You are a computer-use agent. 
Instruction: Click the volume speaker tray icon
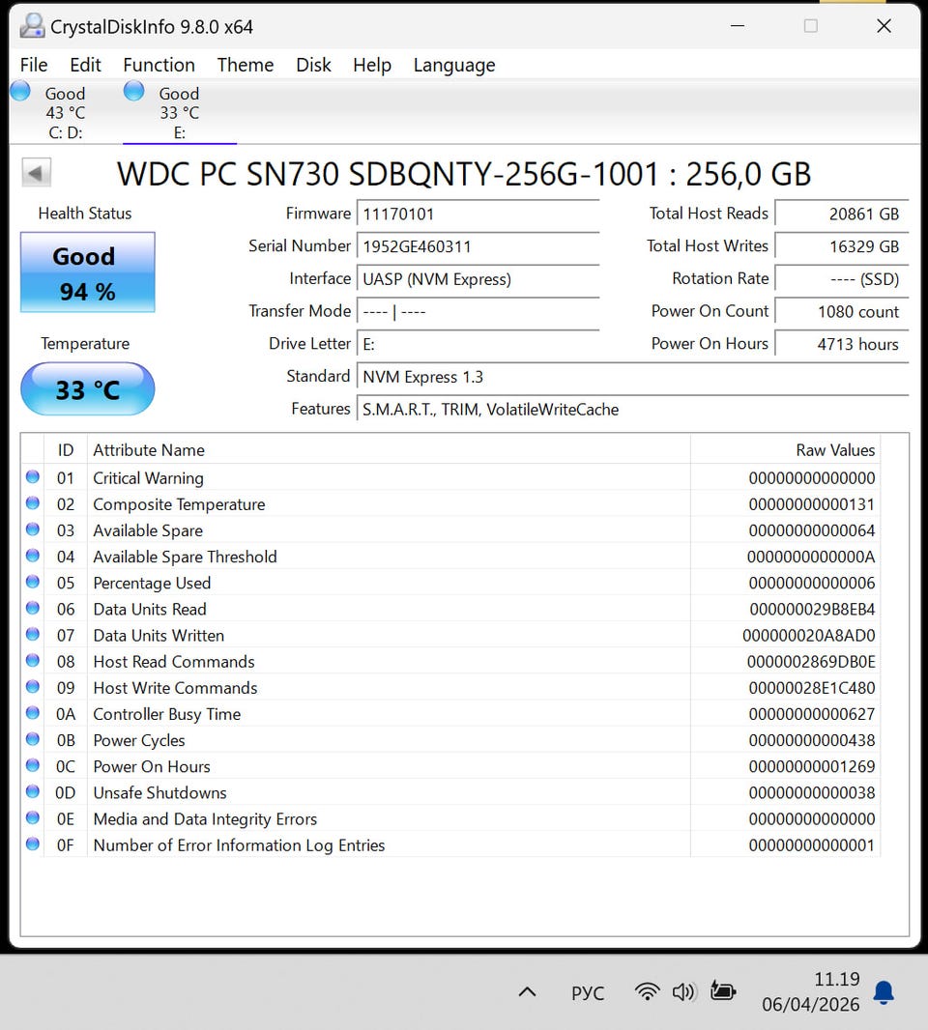(x=683, y=991)
